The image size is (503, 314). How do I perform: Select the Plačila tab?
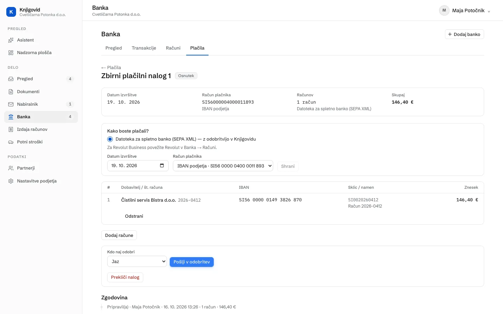[x=197, y=48]
